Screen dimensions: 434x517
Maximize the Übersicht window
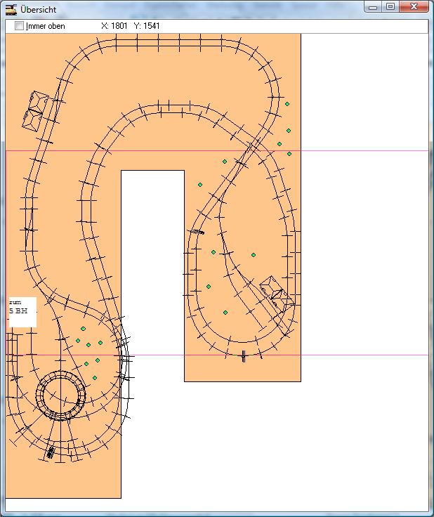click(x=390, y=7)
